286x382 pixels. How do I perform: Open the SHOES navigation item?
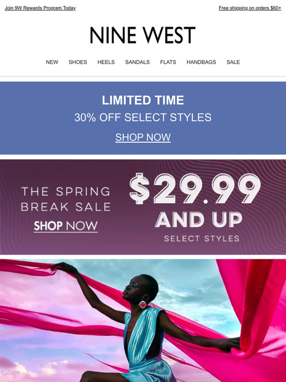(x=78, y=62)
